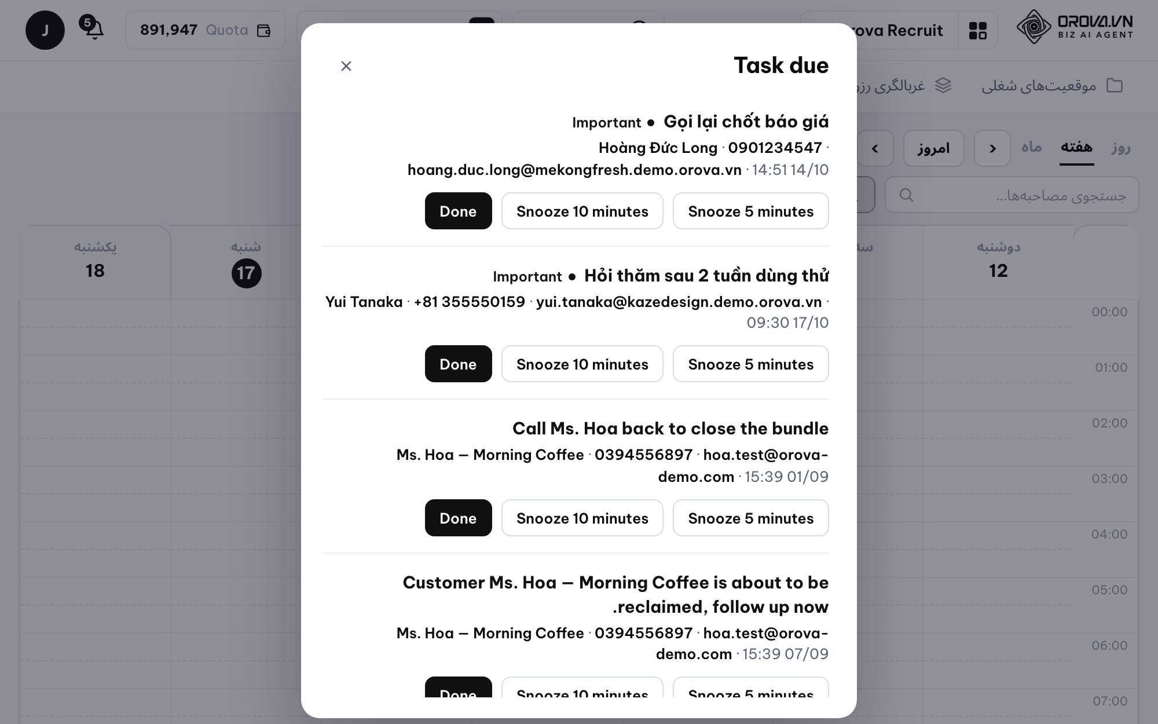
Task: Snooze 'Hỏi thăm sau 2 tuần' 5 minutes
Action: click(x=750, y=364)
